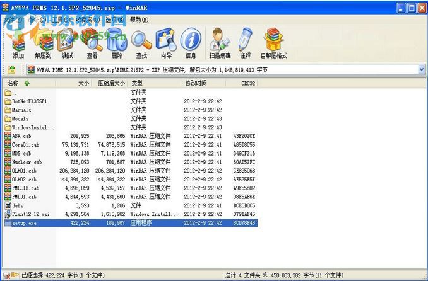This screenshot has height=281, width=428.
Task: Click the size value 75,131,731
Action: click(x=76, y=145)
